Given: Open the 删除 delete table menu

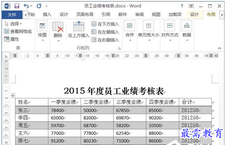Looking at the screenshot, I should click(58, 32).
